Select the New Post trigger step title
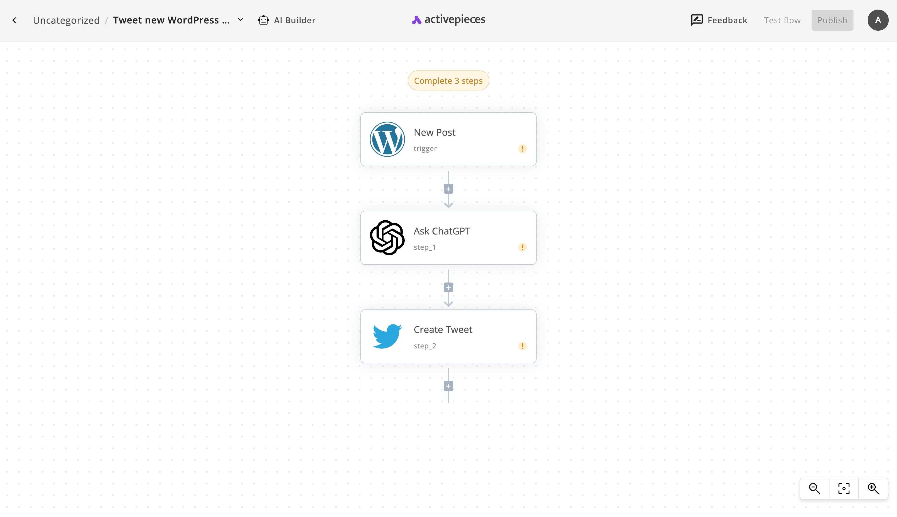 (x=434, y=132)
